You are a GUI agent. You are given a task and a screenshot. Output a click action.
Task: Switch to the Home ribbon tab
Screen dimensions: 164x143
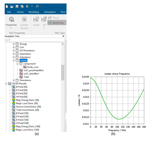coord(20,12)
